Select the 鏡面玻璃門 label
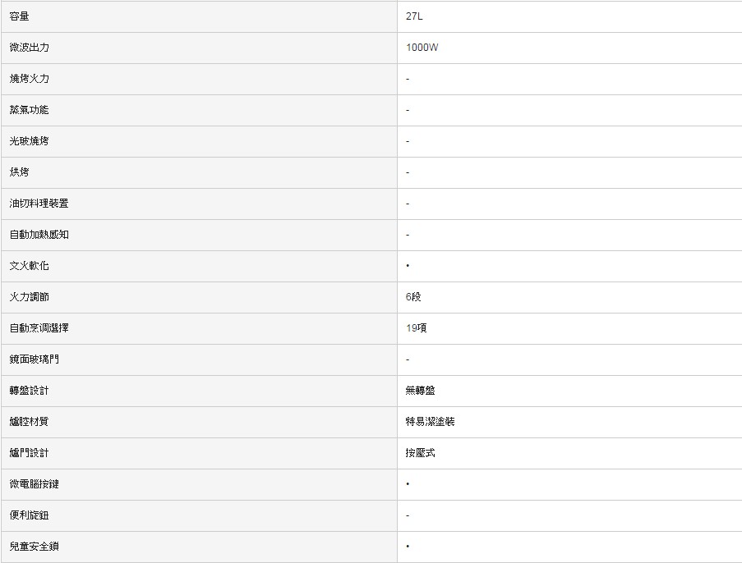Viewport: 742px width, 563px height. (34, 359)
